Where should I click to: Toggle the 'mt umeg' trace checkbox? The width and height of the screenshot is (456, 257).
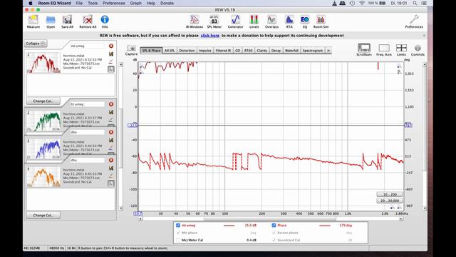point(178,226)
